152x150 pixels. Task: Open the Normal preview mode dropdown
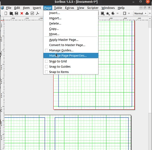[141, 13]
